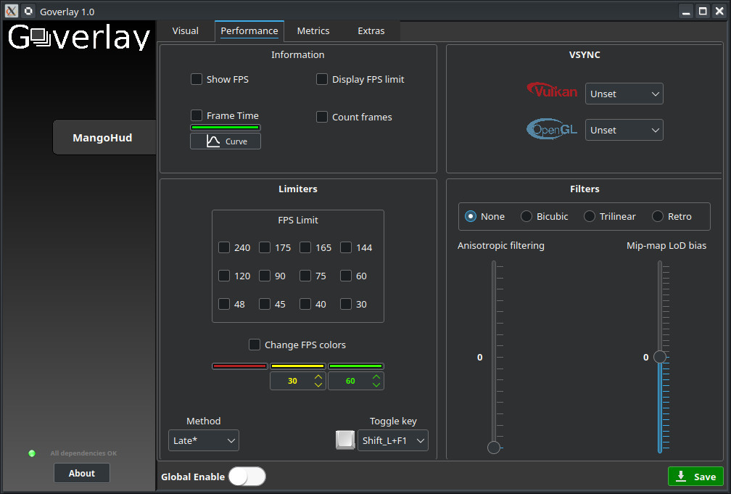
Task: Open the Shift_L+F1 toggle key dropdown
Action: (x=392, y=440)
